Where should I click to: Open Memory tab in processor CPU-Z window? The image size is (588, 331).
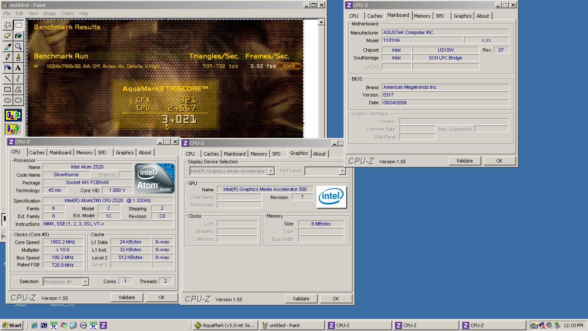point(84,153)
